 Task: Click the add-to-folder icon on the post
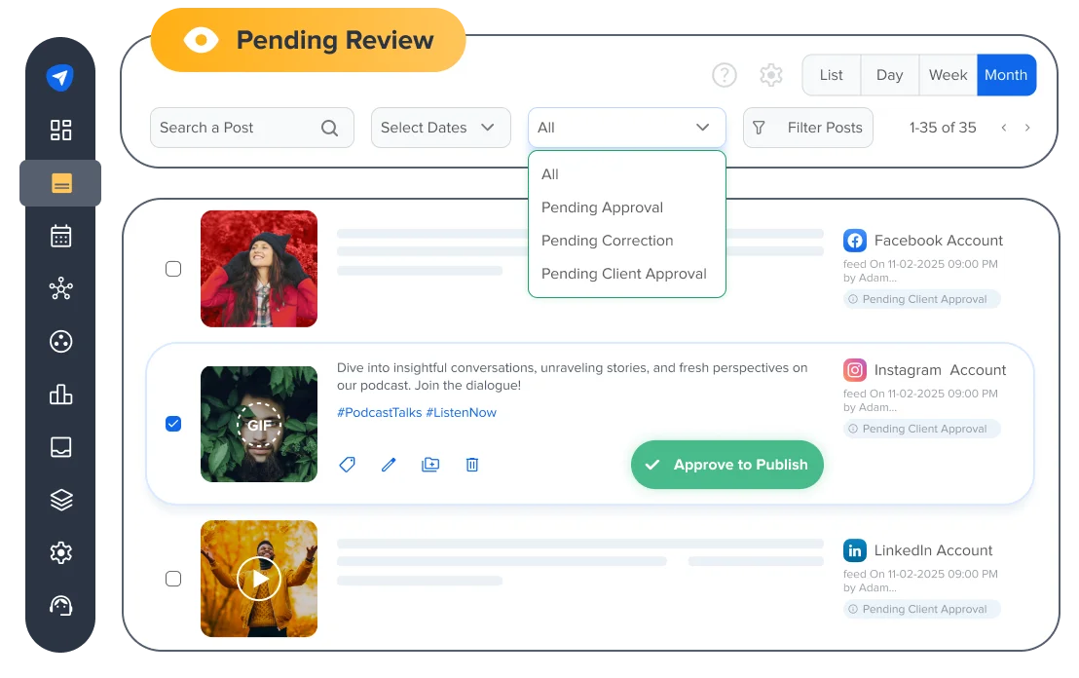pos(430,465)
